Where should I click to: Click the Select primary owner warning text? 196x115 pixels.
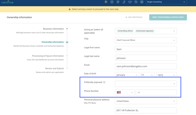[x=95, y=9]
